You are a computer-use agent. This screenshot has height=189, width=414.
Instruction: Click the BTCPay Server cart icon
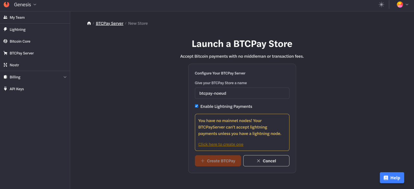point(5,53)
